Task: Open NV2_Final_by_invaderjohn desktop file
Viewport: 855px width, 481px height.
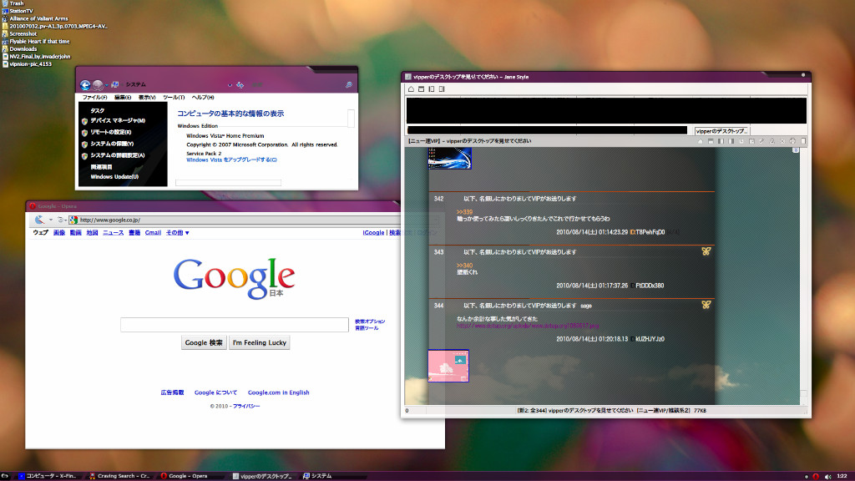Action: pos(36,57)
